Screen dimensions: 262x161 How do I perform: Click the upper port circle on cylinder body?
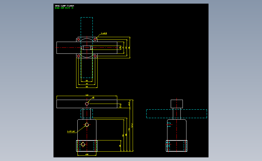pos(87,125)
